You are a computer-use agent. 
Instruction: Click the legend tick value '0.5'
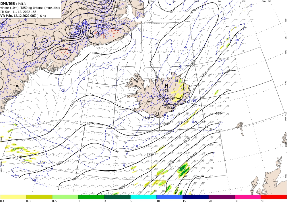pos(54,201)
